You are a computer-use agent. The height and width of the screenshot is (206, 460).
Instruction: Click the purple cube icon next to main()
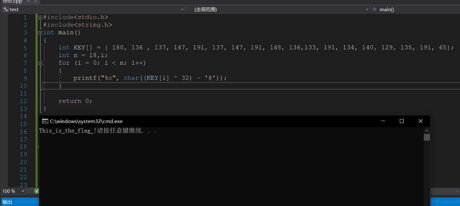tap(375, 9)
